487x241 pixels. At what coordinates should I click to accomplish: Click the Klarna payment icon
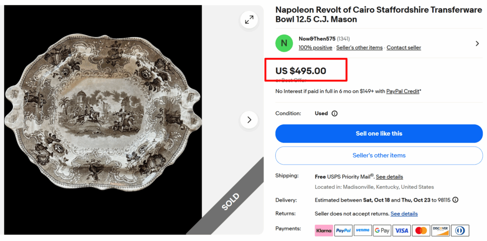[324, 231]
